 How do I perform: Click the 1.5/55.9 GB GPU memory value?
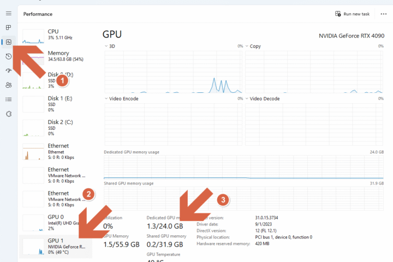click(x=122, y=245)
